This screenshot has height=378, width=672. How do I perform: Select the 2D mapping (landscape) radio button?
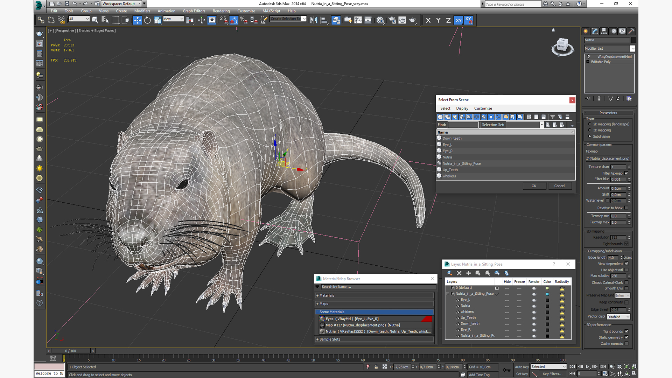pos(590,124)
